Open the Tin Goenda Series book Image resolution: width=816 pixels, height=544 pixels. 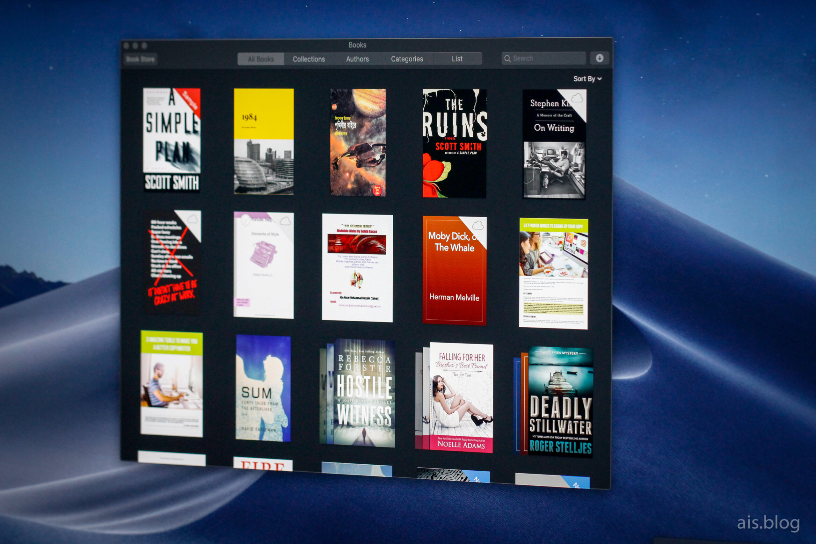pos(357,268)
